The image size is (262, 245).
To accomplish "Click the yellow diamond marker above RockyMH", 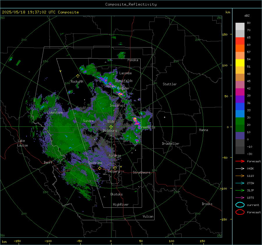I will click(x=78, y=76).
